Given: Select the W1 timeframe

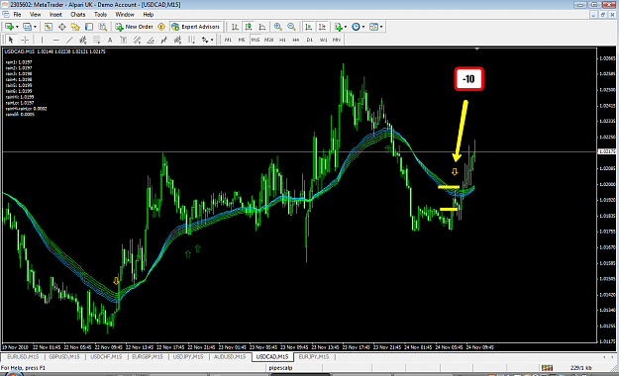Looking at the screenshot, I should (323, 40).
